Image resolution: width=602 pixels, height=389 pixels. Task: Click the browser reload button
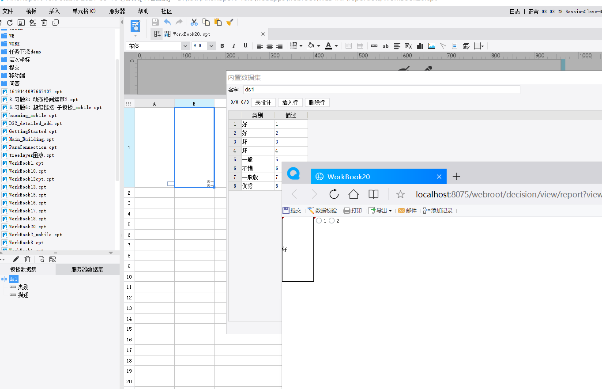(x=334, y=194)
